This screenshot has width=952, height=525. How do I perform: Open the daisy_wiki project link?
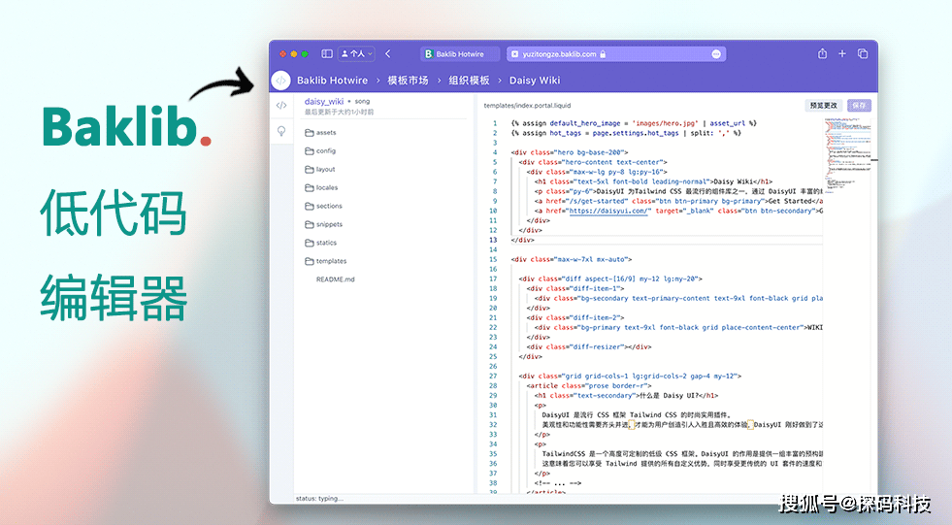[x=324, y=101]
